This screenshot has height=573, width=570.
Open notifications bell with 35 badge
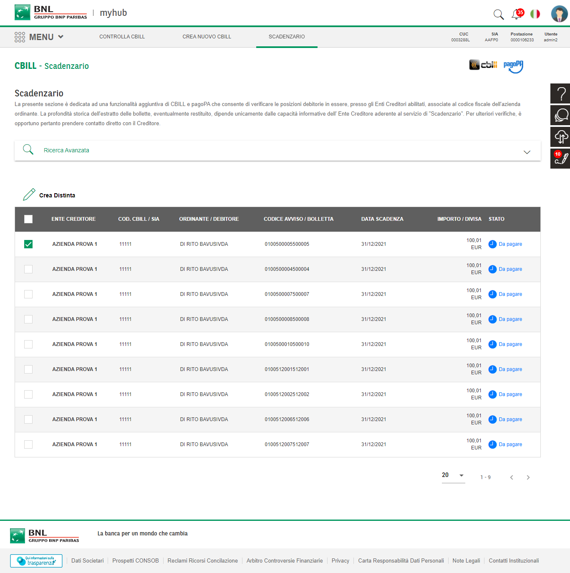pyautogui.click(x=517, y=14)
